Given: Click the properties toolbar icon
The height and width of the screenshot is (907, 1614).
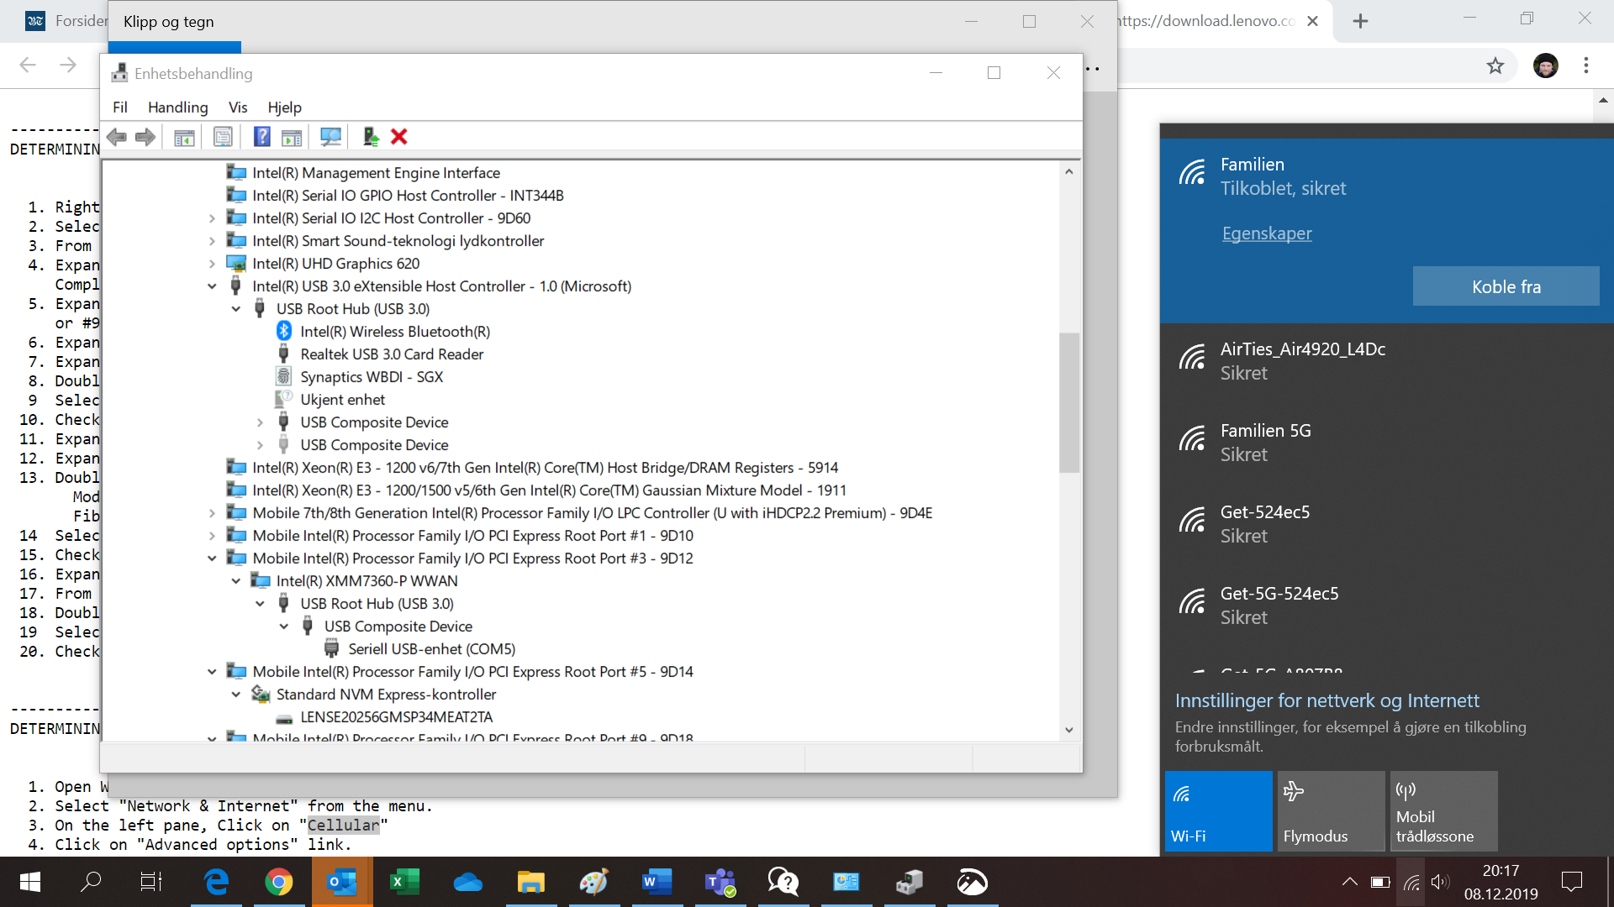Looking at the screenshot, I should pyautogui.click(x=223, y=137).
